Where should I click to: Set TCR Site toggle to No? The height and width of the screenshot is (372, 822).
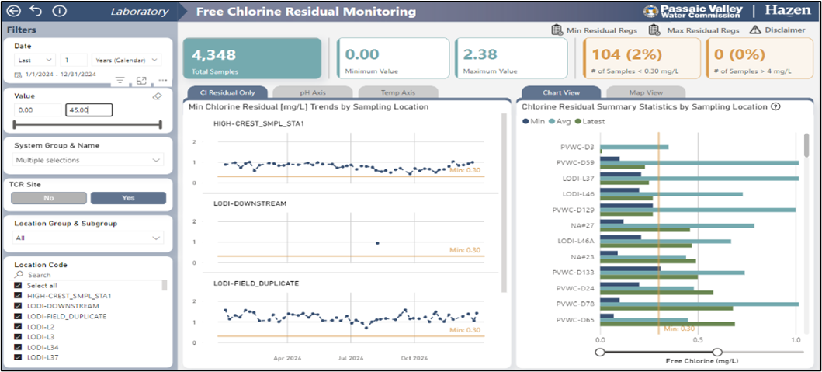(49, 198)
